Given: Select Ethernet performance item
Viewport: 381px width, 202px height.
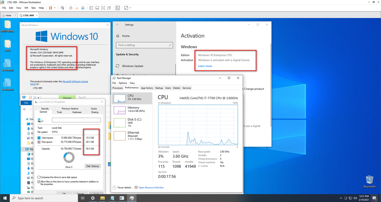Looking at the screenshot, I should [132, 135].
